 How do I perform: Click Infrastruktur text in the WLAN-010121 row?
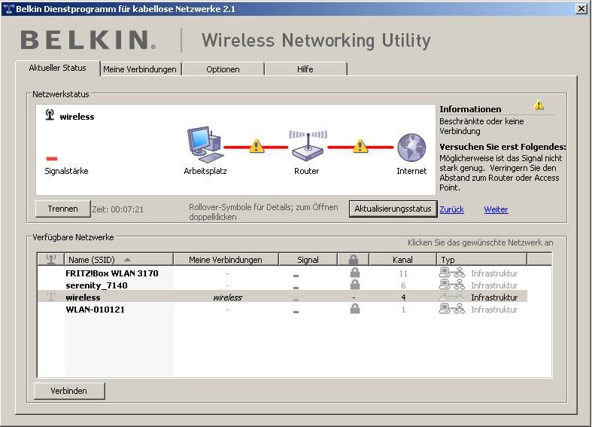click(494, 310)
